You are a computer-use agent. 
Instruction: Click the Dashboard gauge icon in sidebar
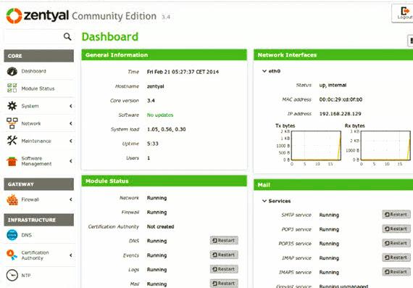tap(12, 71)
